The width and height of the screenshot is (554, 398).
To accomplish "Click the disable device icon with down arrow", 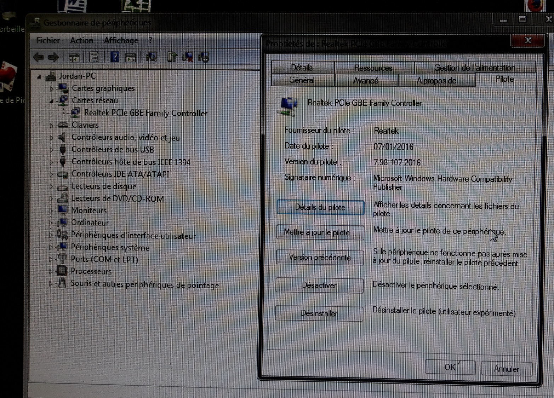I will point(204,57).
